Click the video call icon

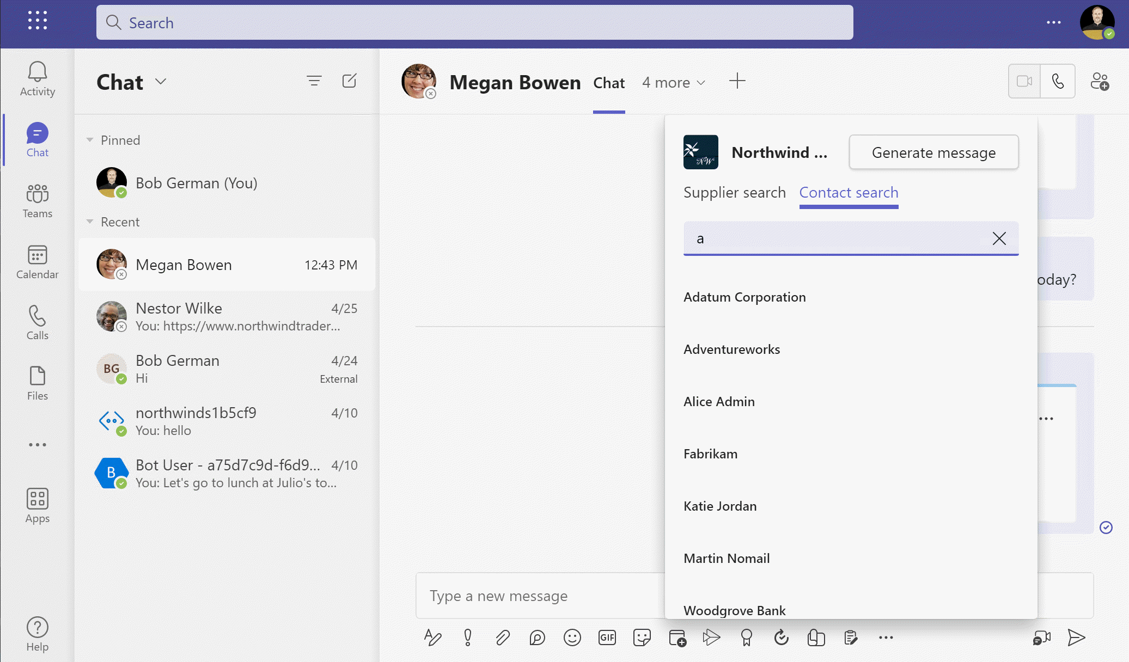coord(1025,81)
